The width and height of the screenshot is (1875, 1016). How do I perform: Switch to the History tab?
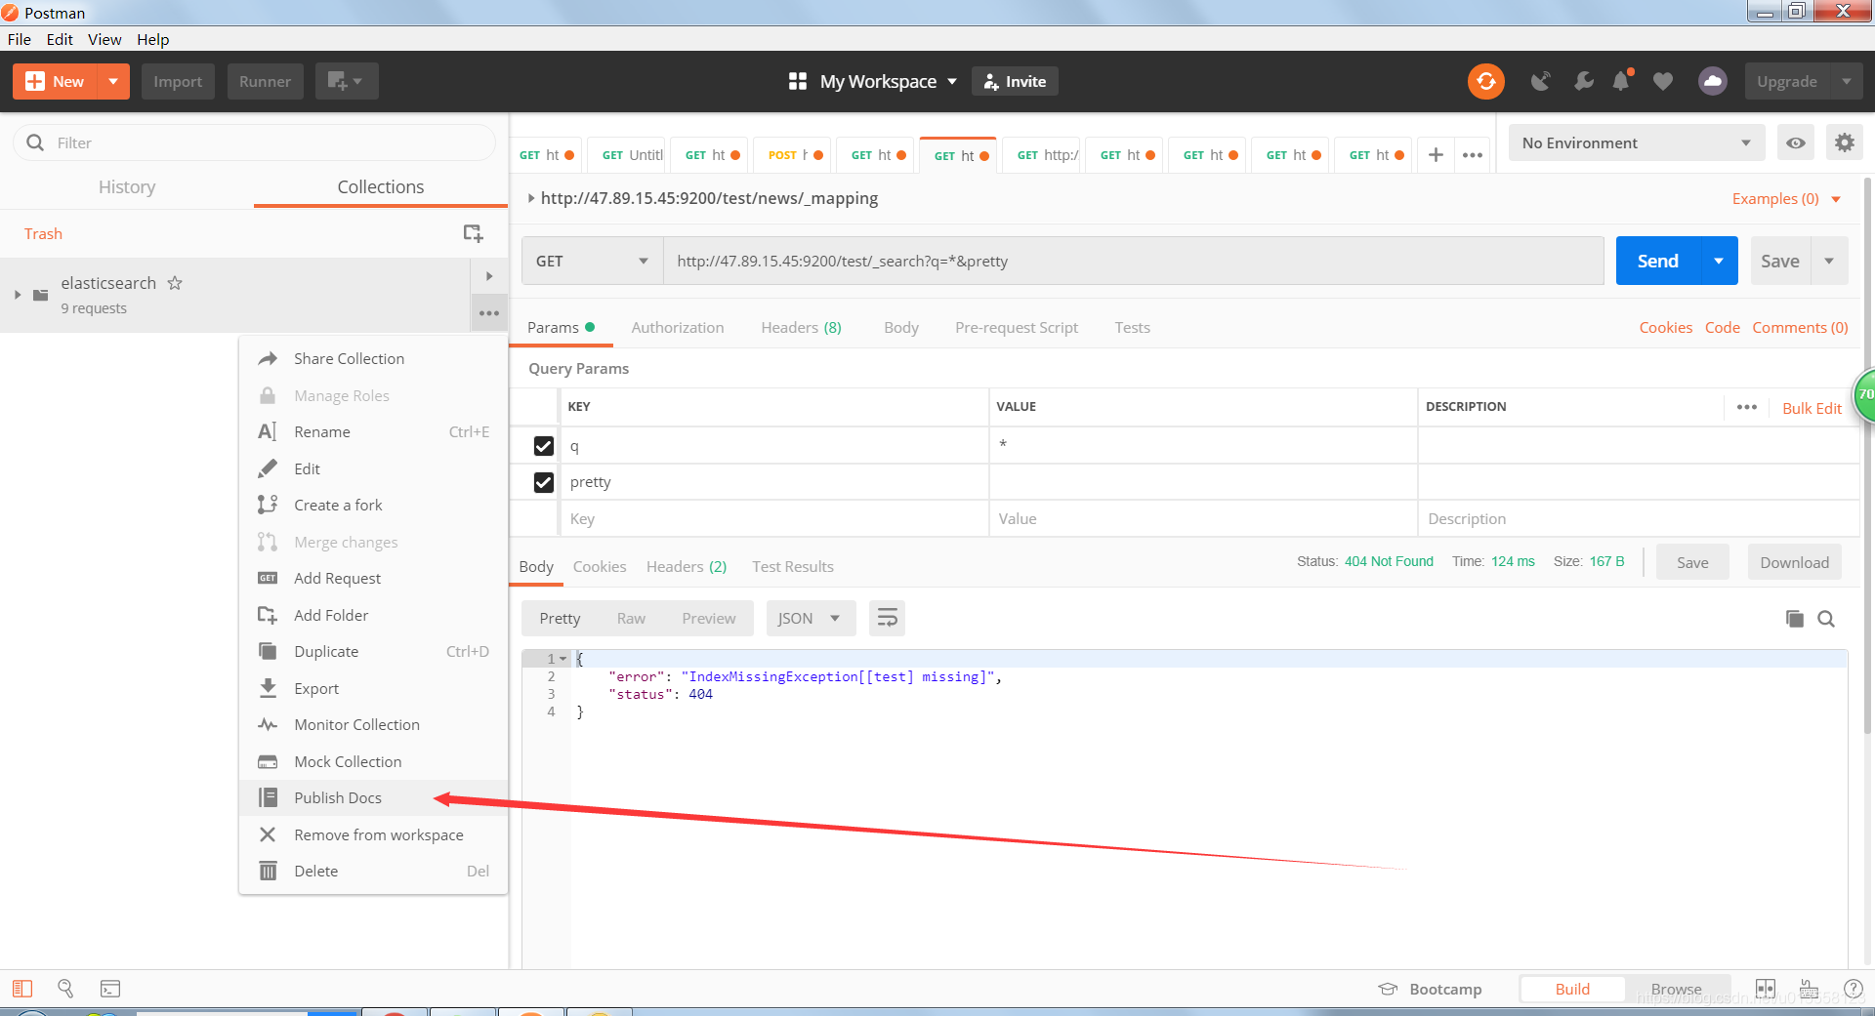click(x=127, y=186)
